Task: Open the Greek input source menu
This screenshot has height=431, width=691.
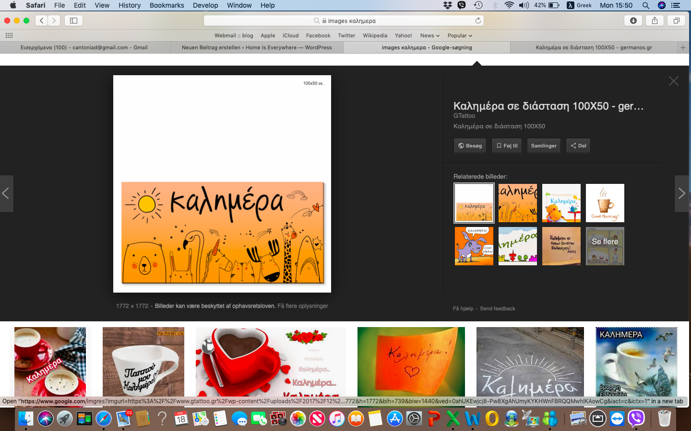Action: click(x=579, y=5)
